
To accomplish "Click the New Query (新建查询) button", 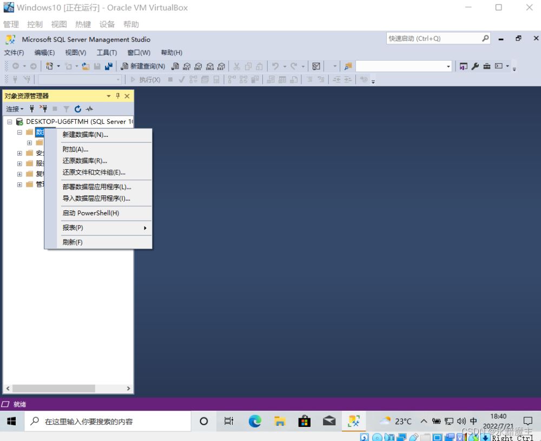I will pos(143,66).
